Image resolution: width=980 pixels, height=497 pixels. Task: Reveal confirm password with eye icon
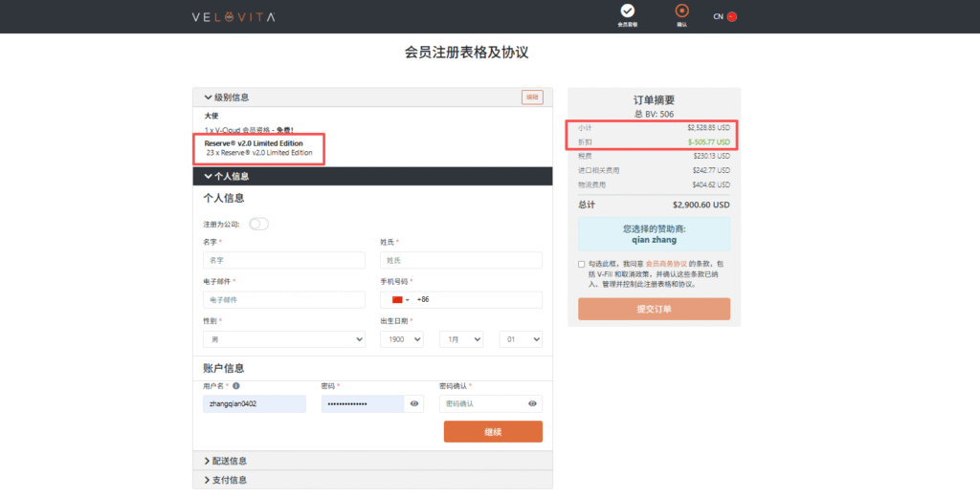(532, 404)
